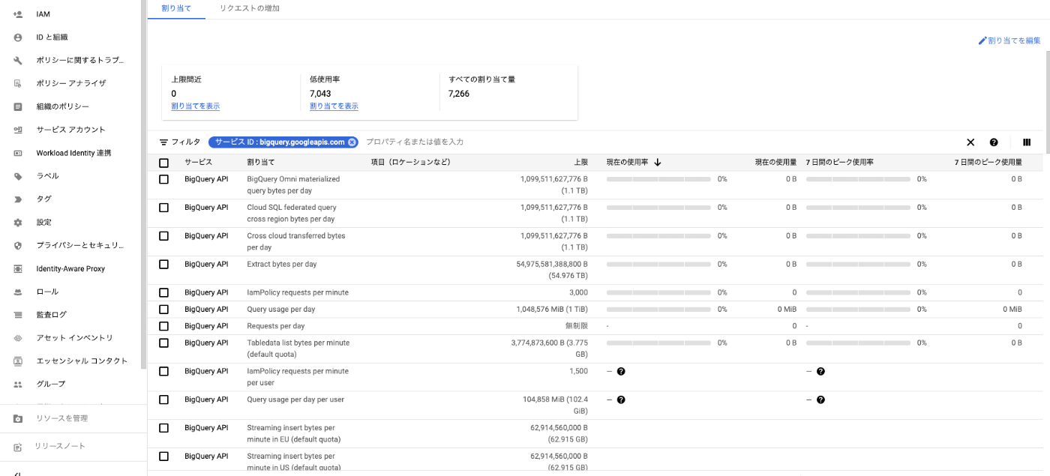Clear all filters with the X icon
Viewport: 1050px width, 476px height.
coord(970,142)
